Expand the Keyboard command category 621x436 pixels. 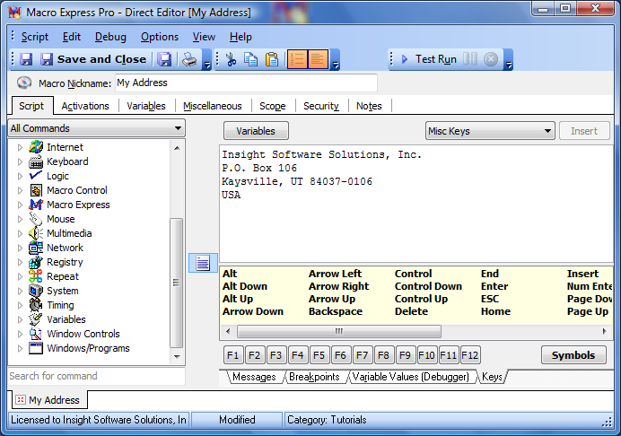21,161
